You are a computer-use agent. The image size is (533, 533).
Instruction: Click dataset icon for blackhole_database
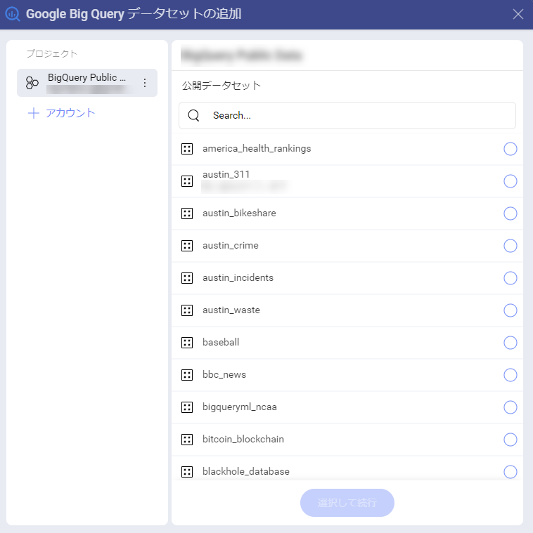click(187, 472)
